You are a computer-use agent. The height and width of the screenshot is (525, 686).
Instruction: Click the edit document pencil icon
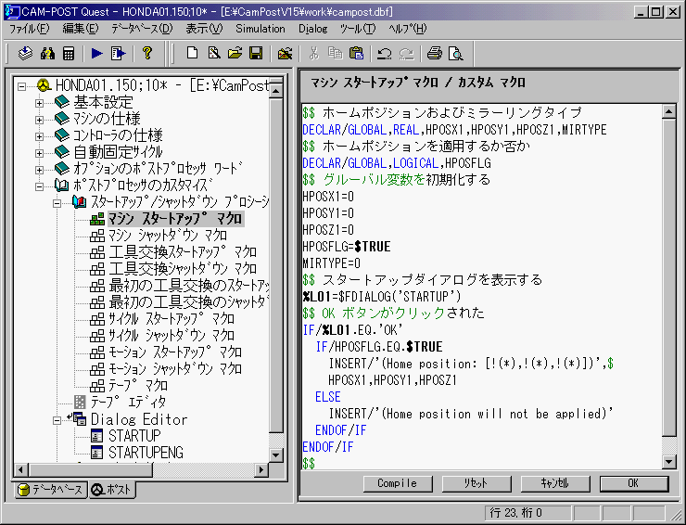click(x=213, y=54)
